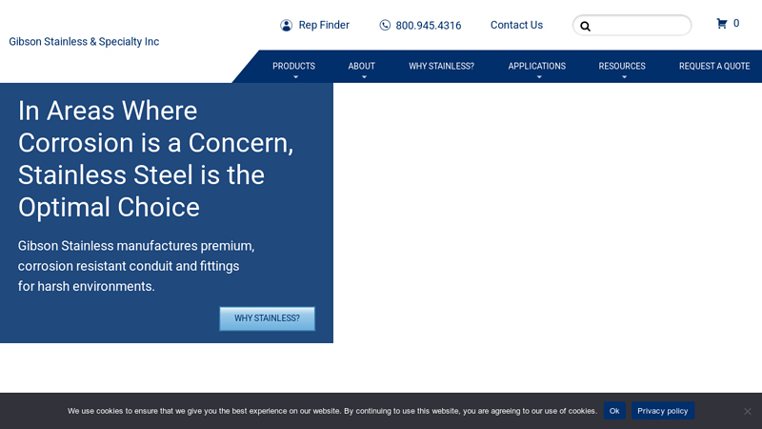
Task: Click the Why Stainless? hero button
Action: click(x=267, y=318)
